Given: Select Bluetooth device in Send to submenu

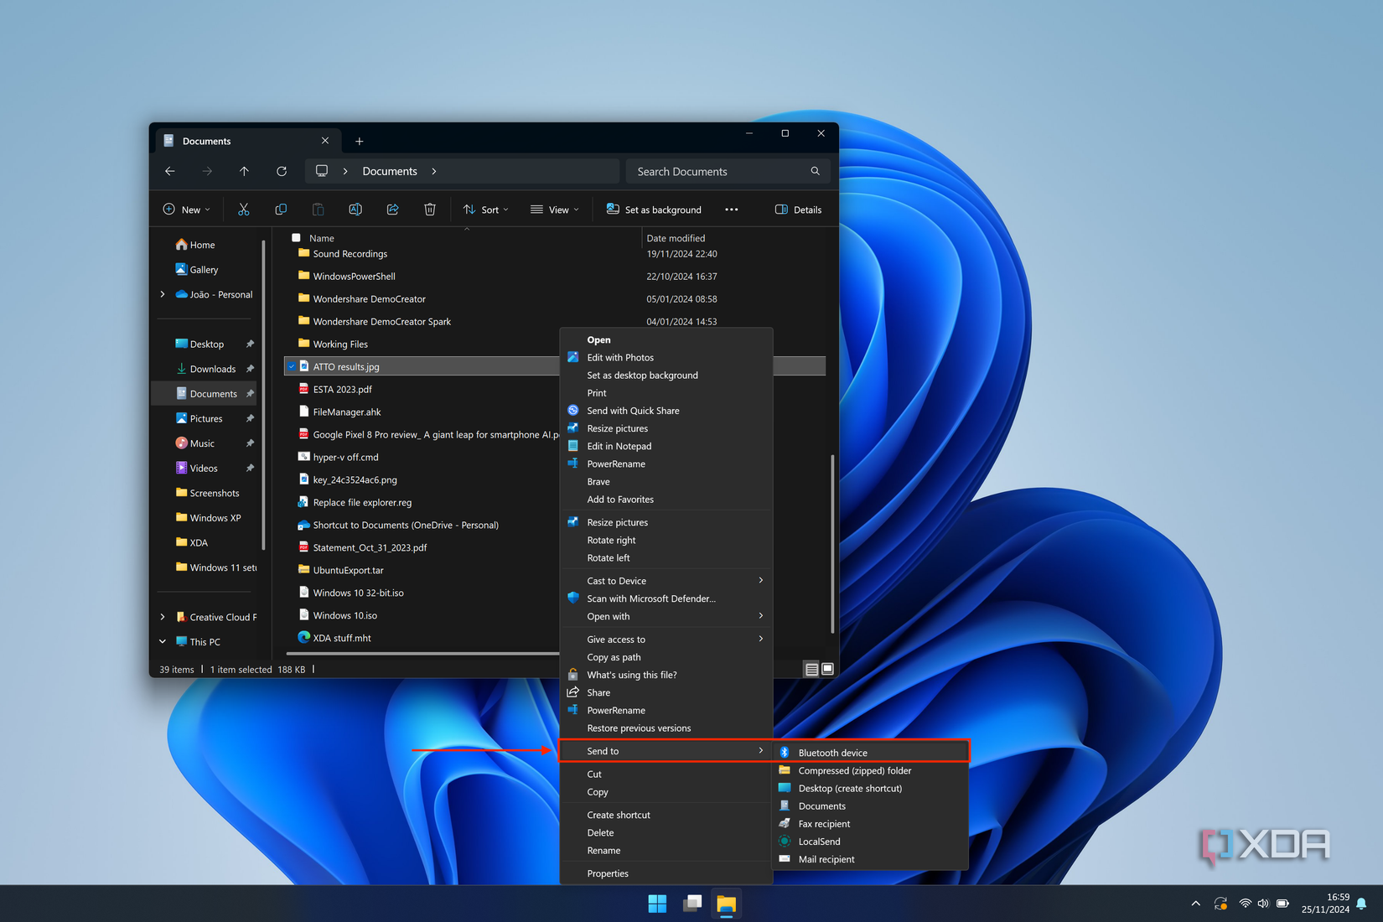Looking at the screenshot, I should click(832, 753).
